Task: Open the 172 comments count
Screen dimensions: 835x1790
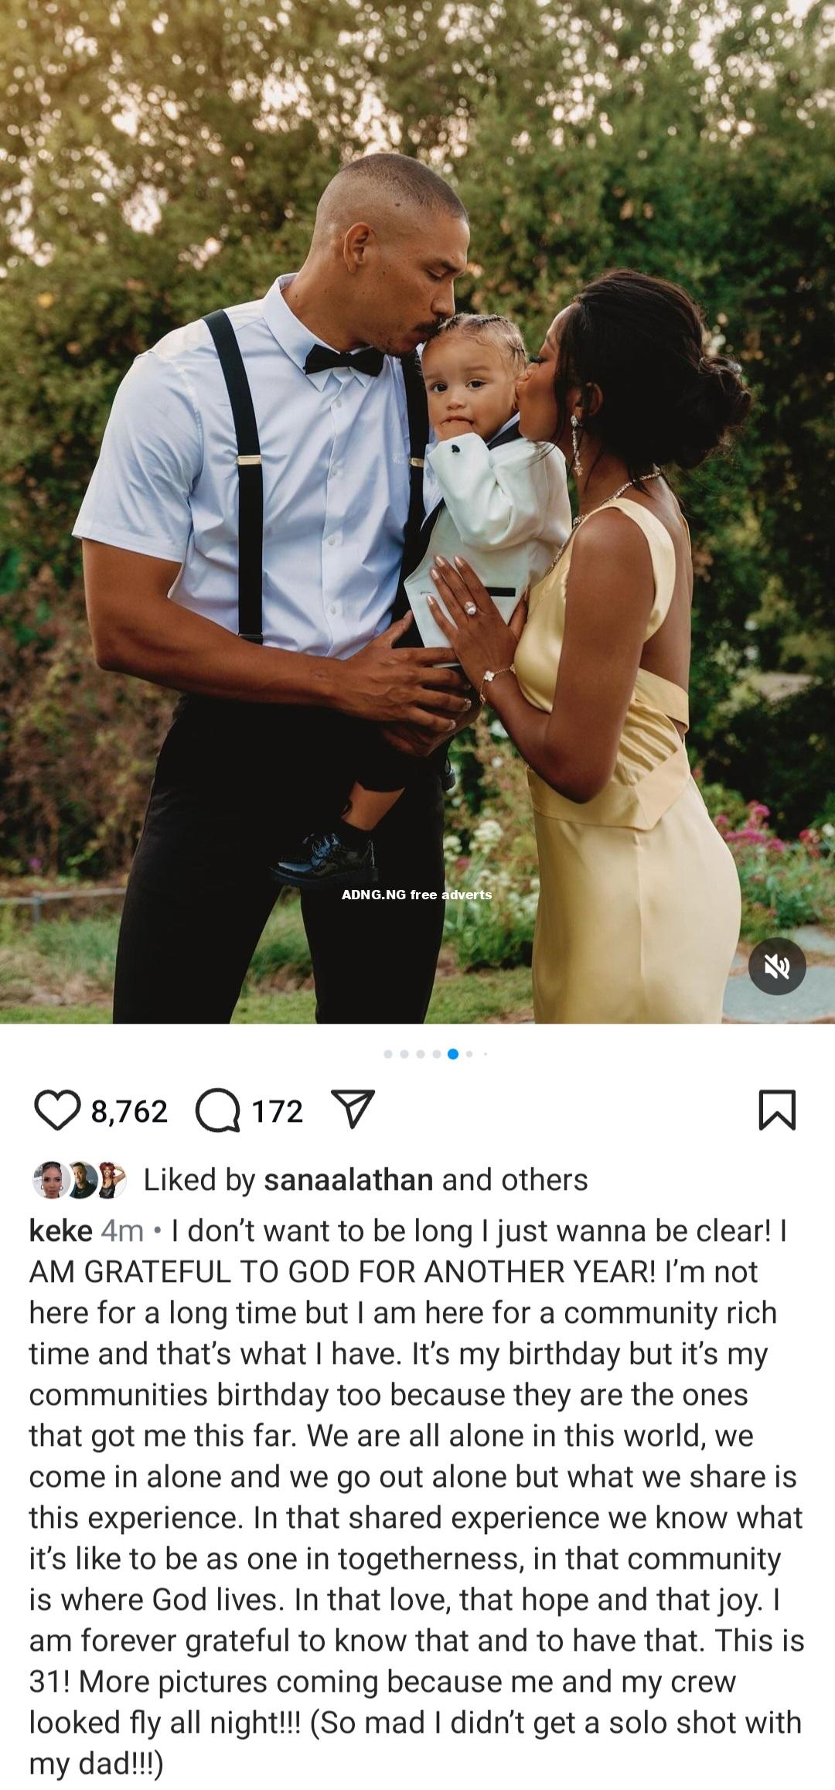Action: pyautogui.click(x=278, y=1111)
